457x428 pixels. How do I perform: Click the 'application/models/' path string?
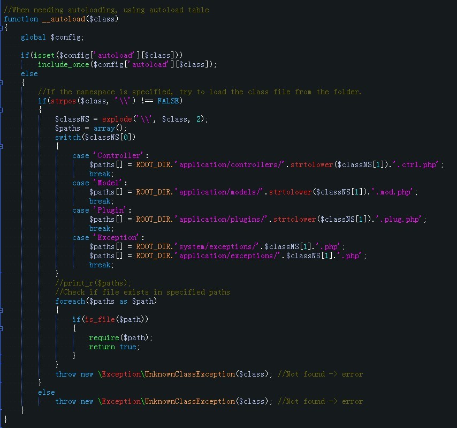(x=219, y=192)
